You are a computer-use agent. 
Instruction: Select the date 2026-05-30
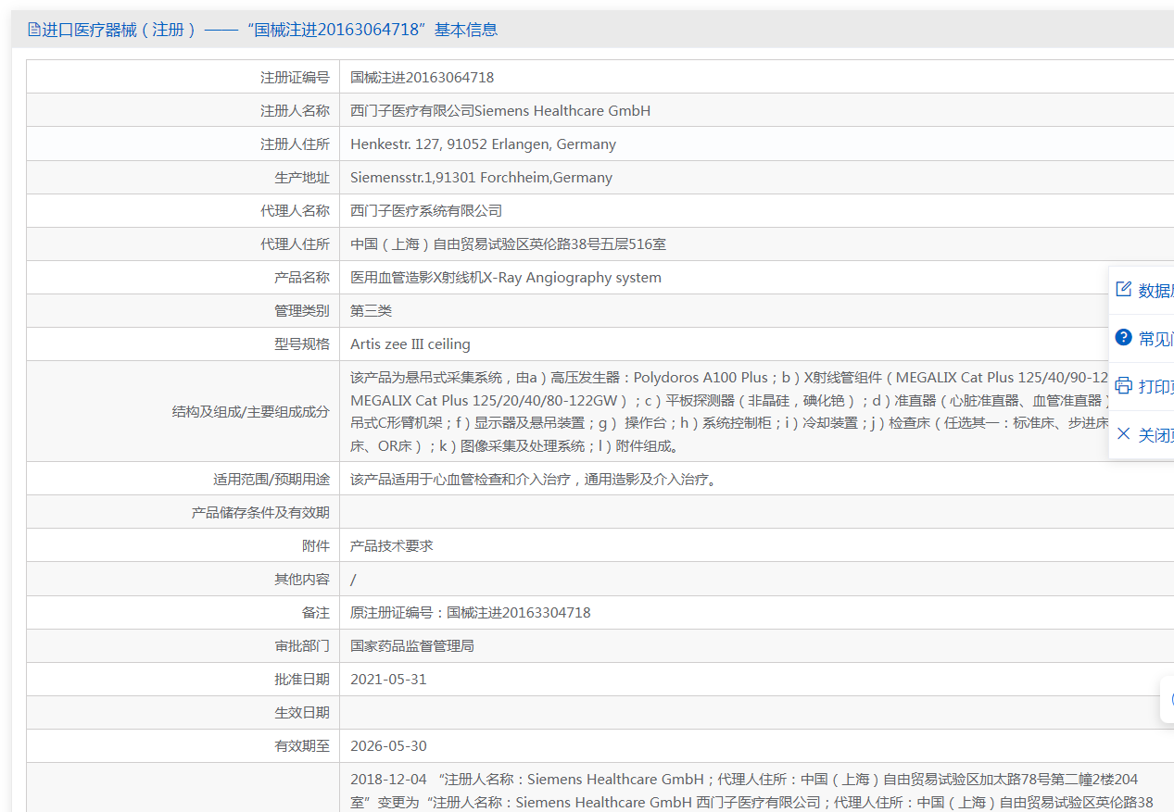coord(388,746)
